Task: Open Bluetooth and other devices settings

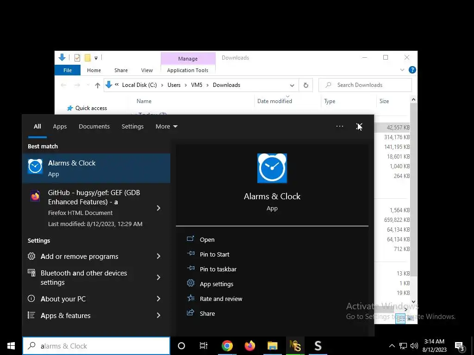Action: click(84, 277)
